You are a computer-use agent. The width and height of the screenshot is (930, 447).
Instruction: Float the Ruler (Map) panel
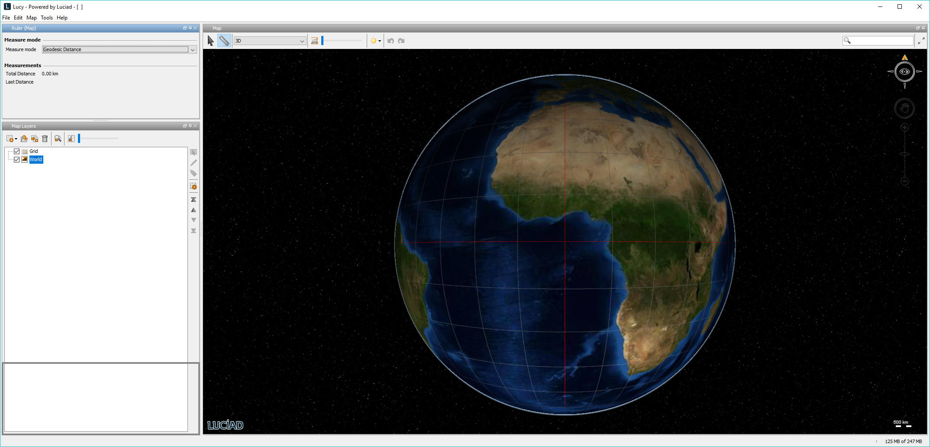tap(185, 28)
